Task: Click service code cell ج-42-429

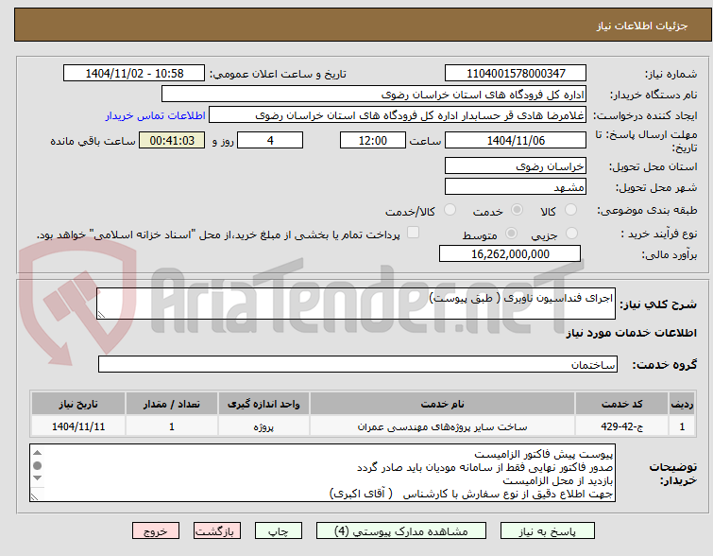Action: pyautogui.click(x=621, y=426)
